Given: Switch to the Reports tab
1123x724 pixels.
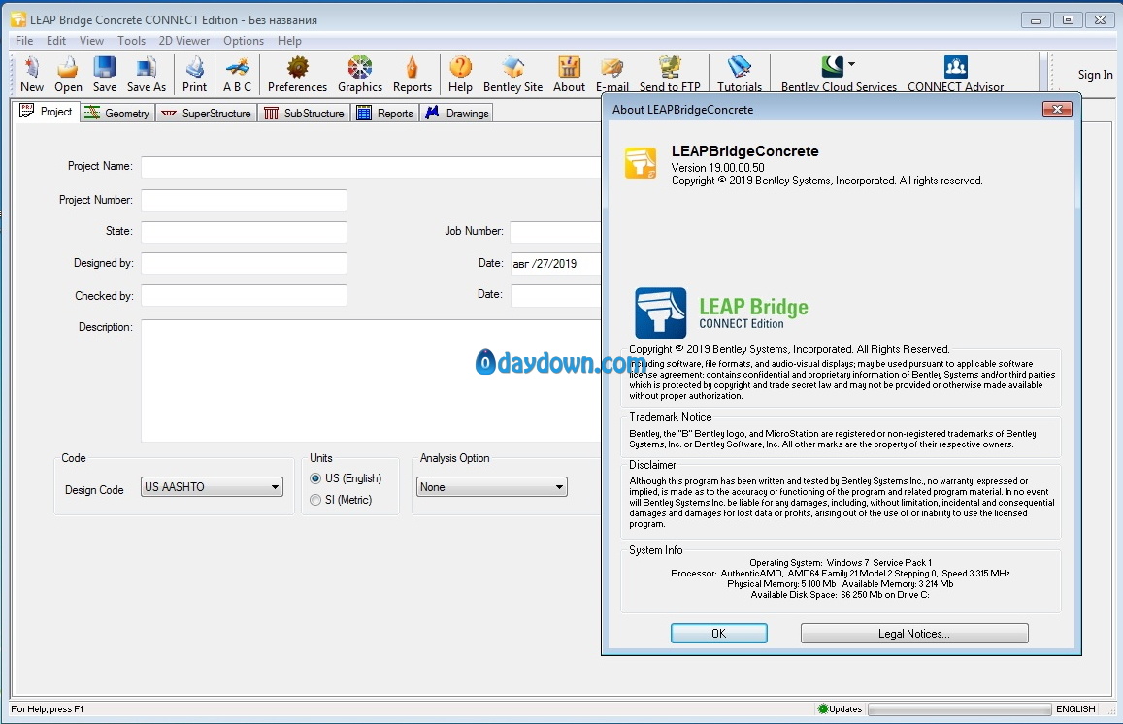Looking at the screenshot, I should click(385, 114).
